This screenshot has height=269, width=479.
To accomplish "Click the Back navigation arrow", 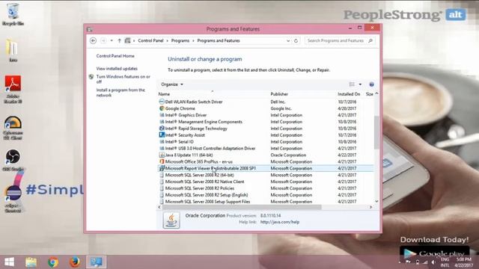I will coord(93,40).
